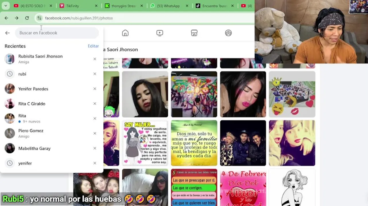Open the crown and photo collage thumbnail
368x206 pixels.
click(x=292, y=94)
